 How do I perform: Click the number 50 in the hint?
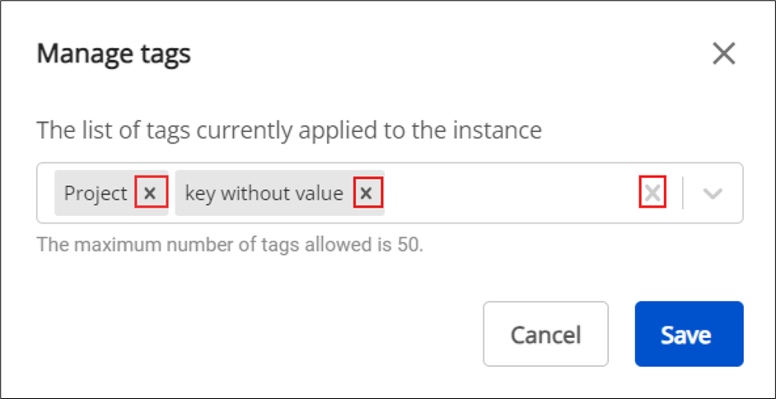click(410, 245)
